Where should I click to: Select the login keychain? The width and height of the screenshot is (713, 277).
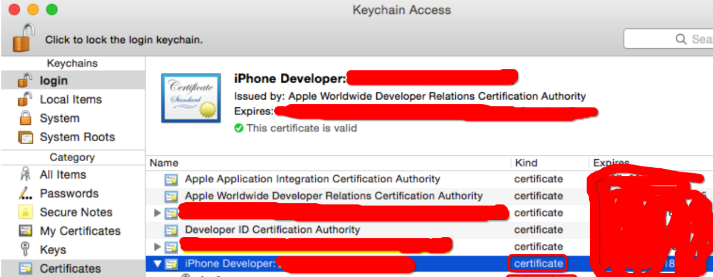[53, 81]
